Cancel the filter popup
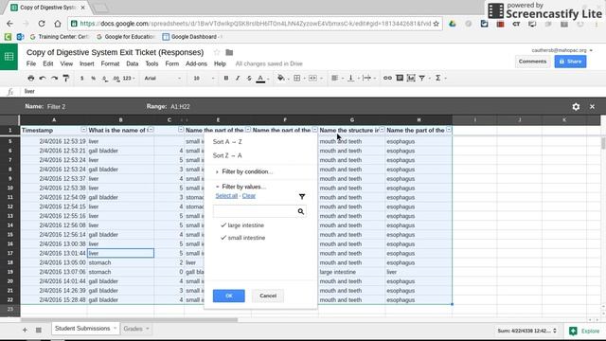 pyautogui.click(x=268, y=296)
